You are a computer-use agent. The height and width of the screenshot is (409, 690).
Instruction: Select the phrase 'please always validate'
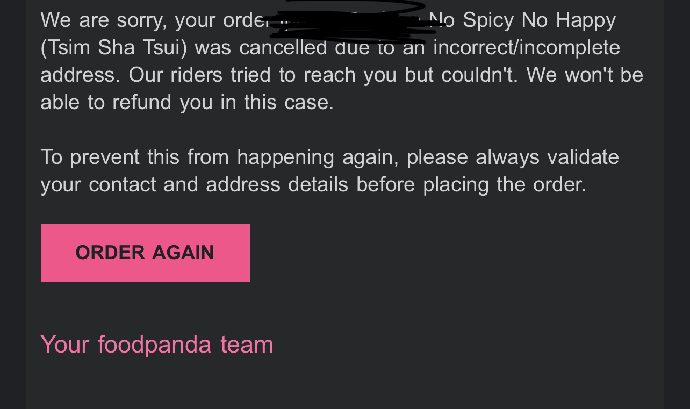pos(513,157)
